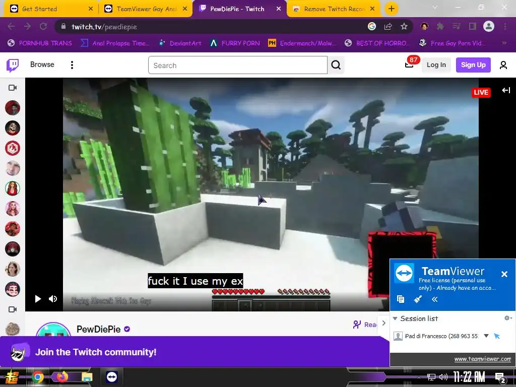Expand the hidden bookmarks overflow chevron

504,43
